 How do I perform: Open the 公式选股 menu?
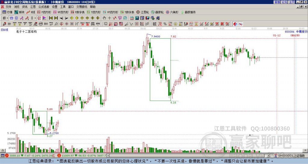[x=44, y=7]
